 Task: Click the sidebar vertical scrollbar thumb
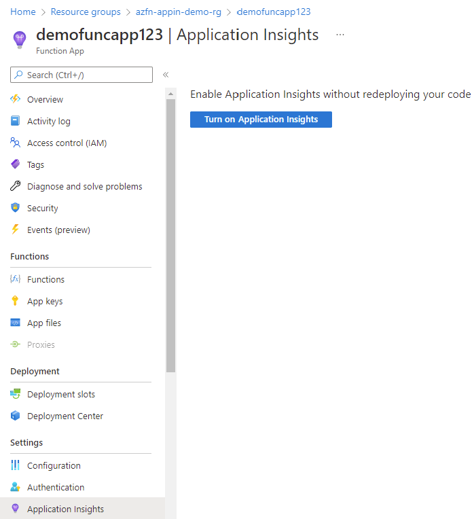[x=170, y=236]
